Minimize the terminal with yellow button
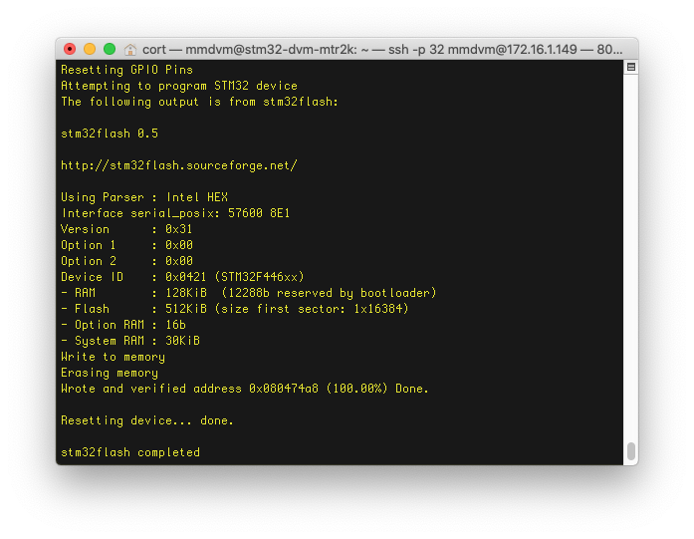The height and width of the screenshot is (539, 694). coord(90,49)
